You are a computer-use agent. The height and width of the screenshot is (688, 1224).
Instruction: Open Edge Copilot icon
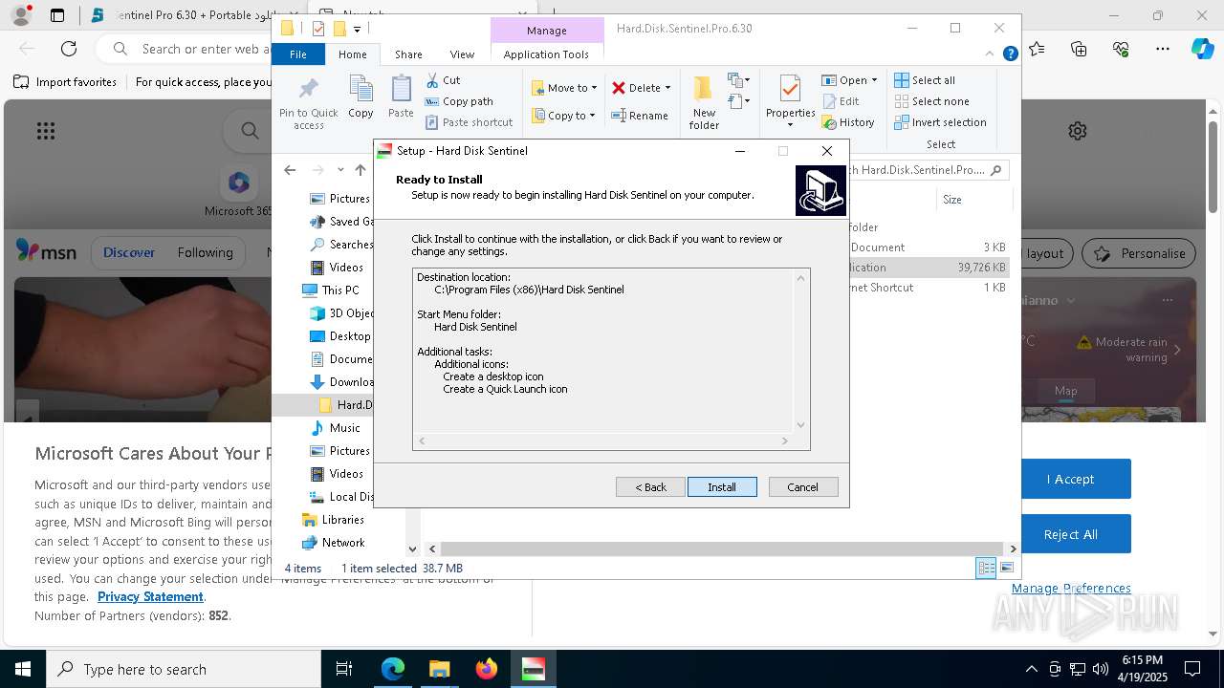(1202, 48)
